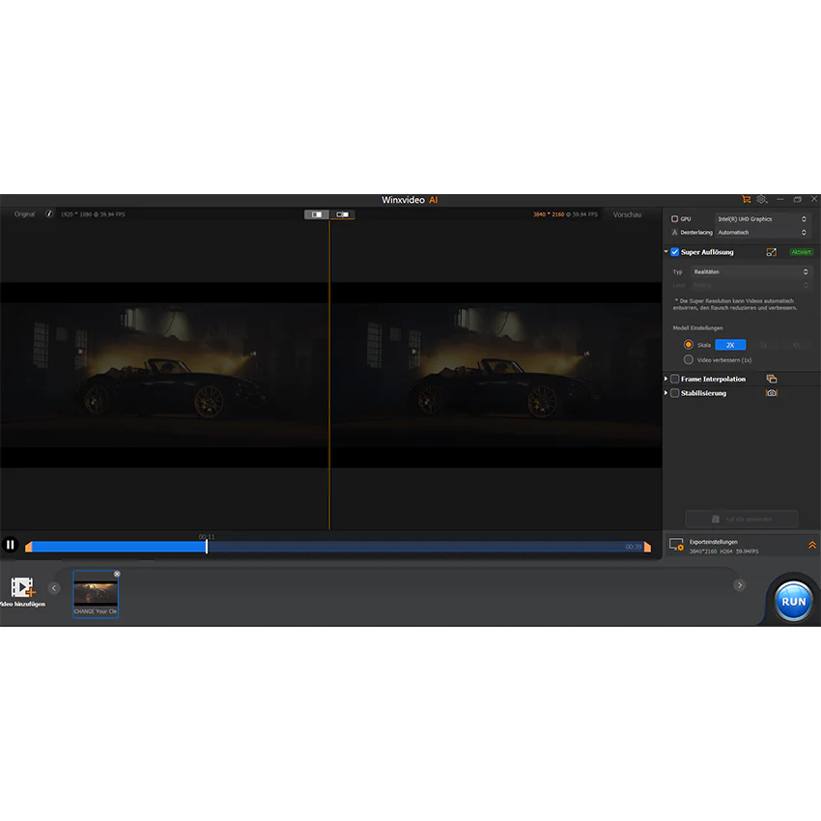Select the side-by-side split view mode
The width and height of the screenshot is (821, 821).
[317, 214]
